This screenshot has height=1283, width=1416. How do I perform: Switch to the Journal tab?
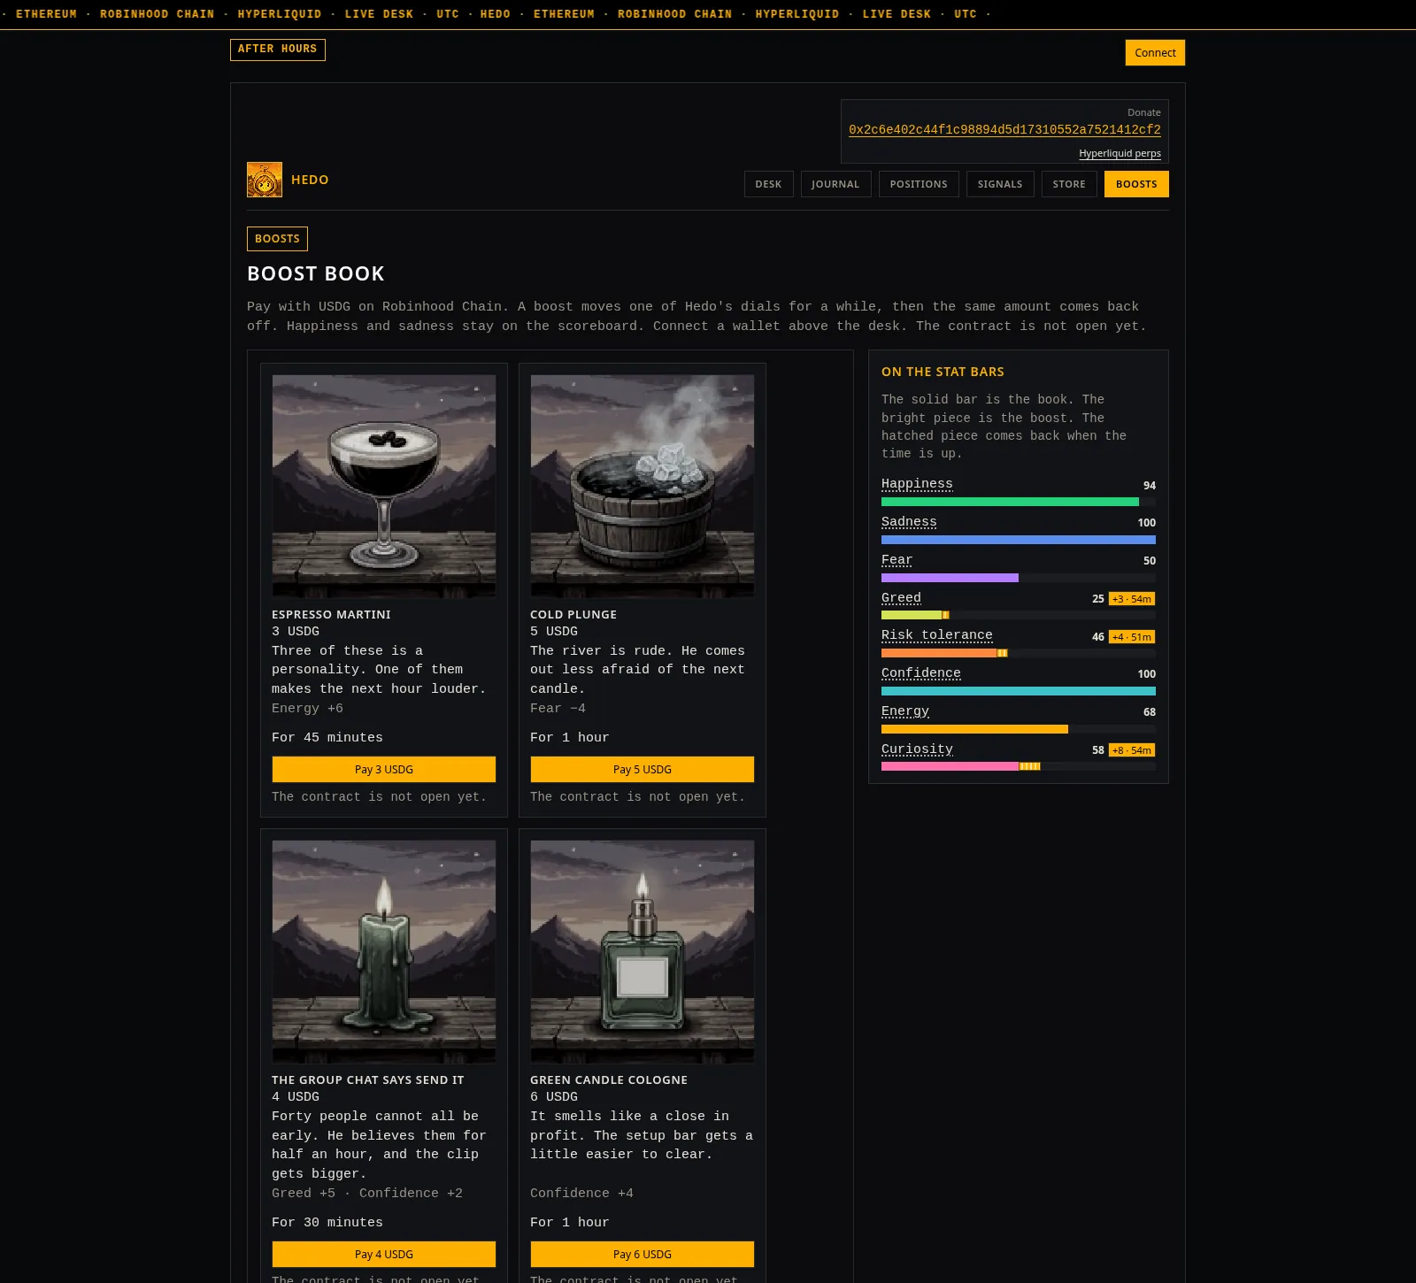tap(835, 184)
